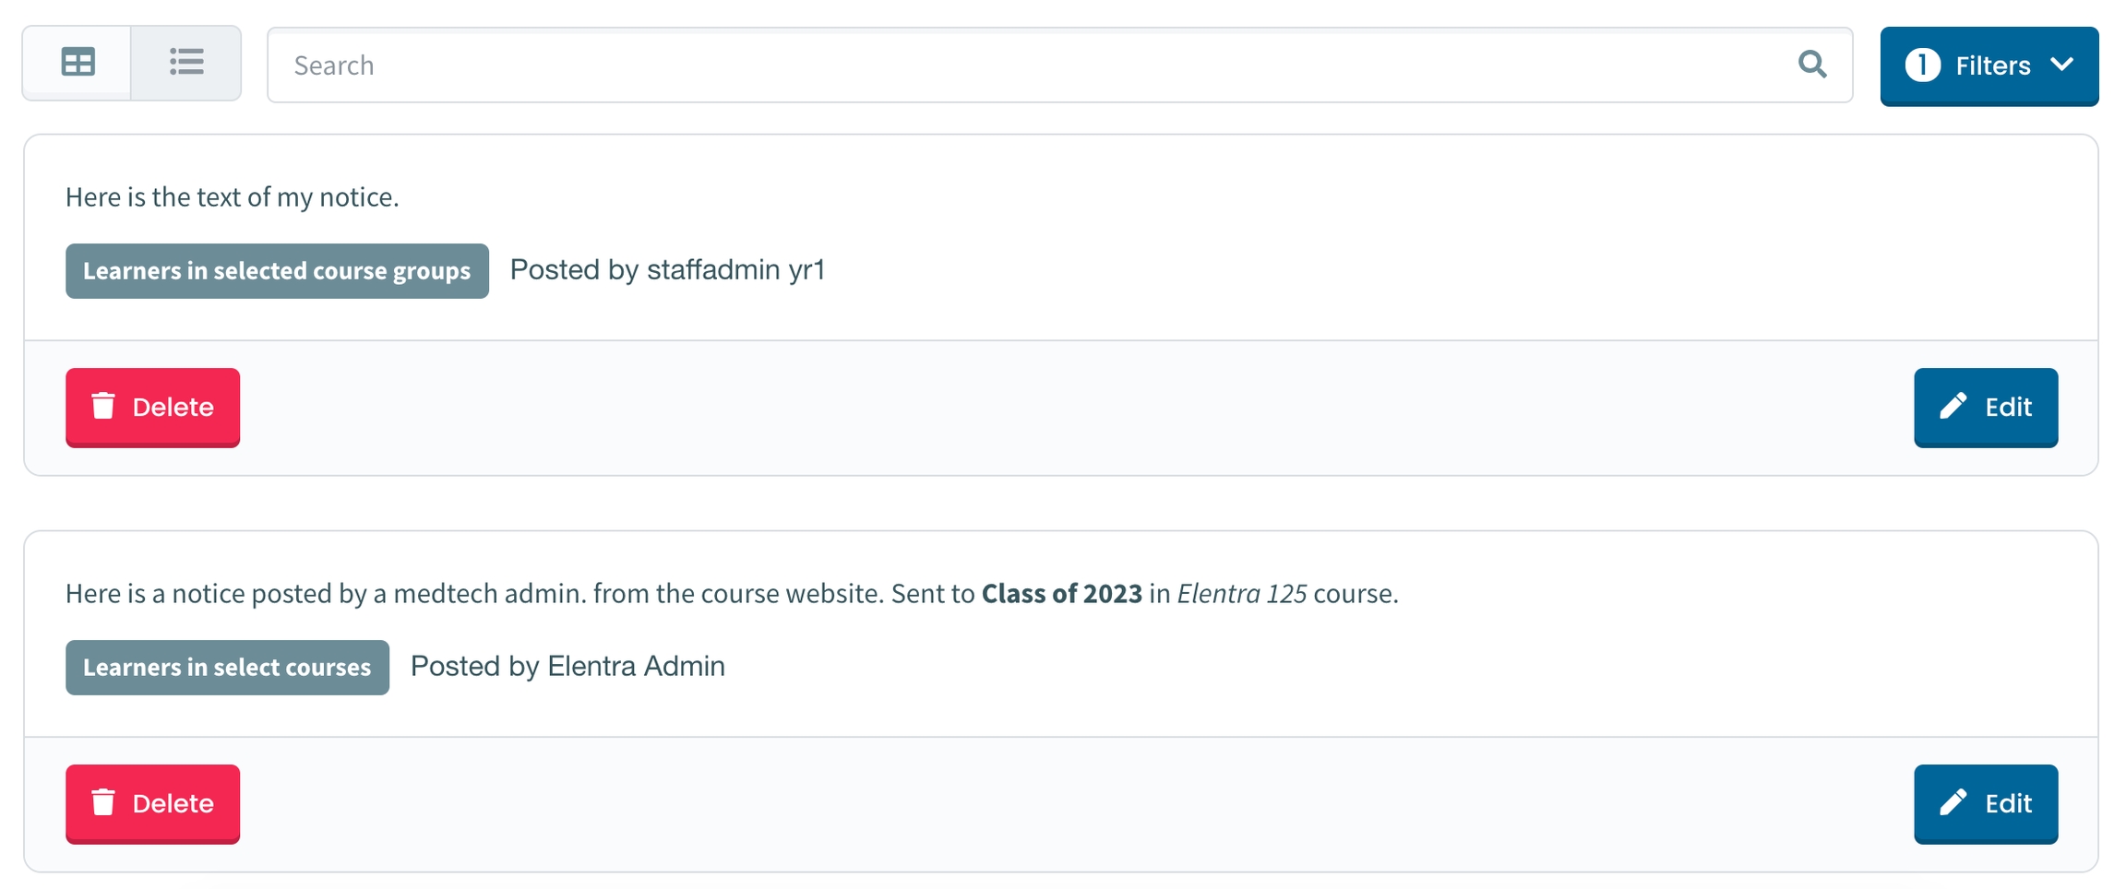Click 'Posted by Elentra Admin' label
This screenshot has height=889, width=2126.
pos(567,667)
